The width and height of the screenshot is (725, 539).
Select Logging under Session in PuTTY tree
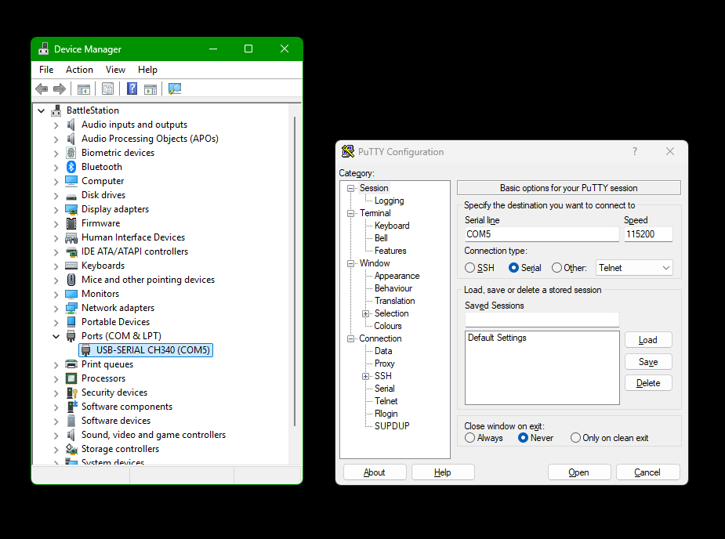point(390,201)
